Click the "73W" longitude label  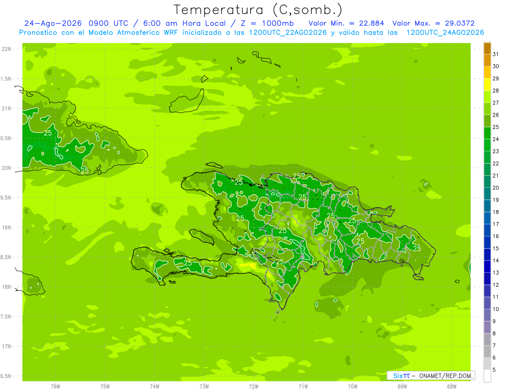pos(204,386)
